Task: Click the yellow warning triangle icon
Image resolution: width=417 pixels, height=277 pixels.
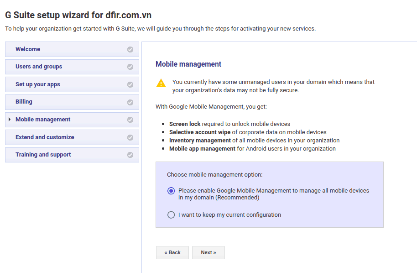Action: tap(161, 84)
